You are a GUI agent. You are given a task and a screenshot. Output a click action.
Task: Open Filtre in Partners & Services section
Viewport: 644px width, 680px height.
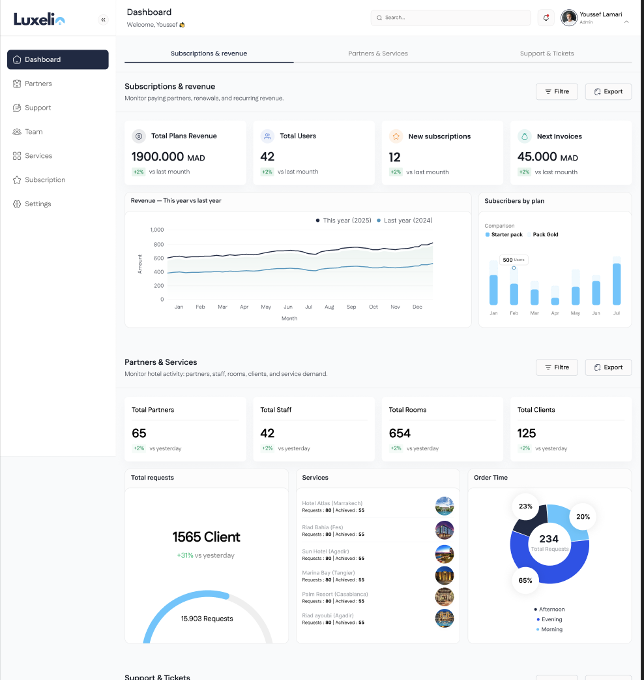(x=557, y=367)
